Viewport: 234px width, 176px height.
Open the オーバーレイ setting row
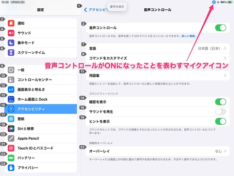pos(157,151)
